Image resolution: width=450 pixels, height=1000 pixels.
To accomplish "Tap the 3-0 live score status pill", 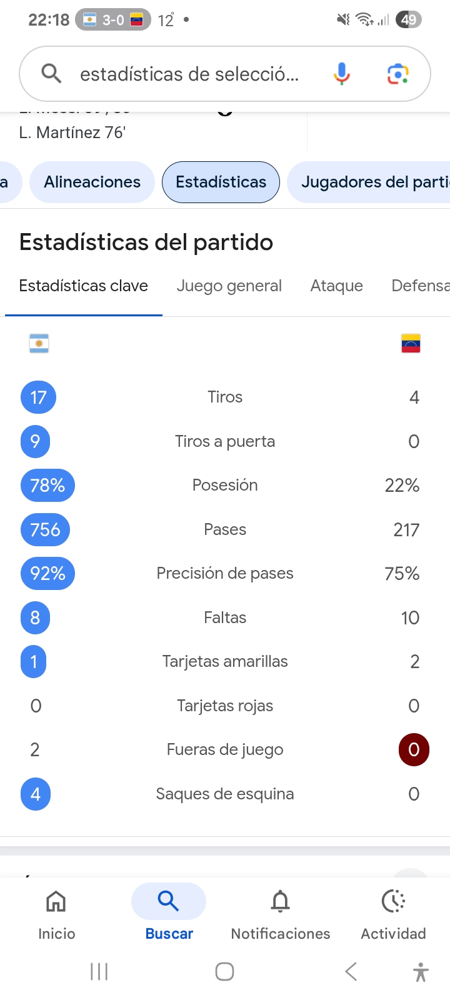I will coord(113,20).
